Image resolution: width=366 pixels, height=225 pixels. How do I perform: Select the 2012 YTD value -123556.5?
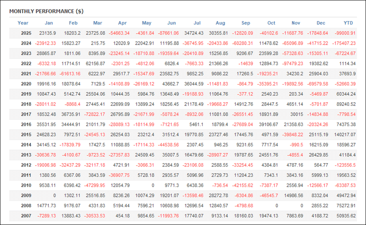pos(344,165)
